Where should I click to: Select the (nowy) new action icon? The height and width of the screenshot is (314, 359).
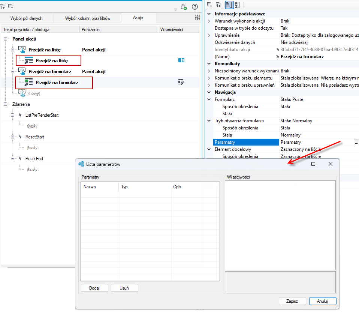coord(22,93)
